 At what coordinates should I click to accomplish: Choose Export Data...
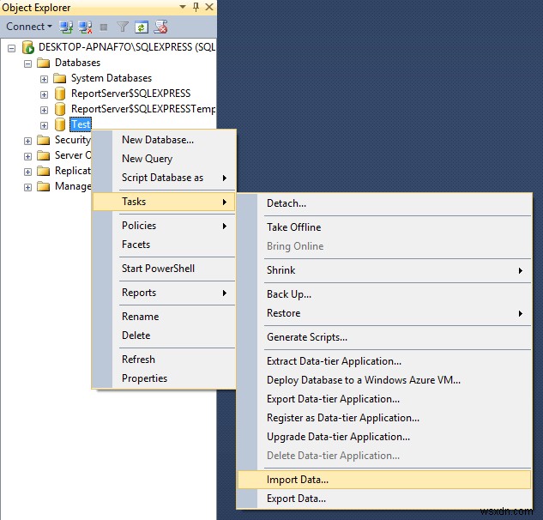tap(384, 499)
